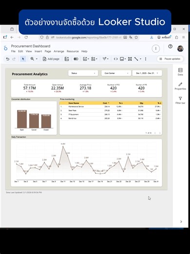The image size is (190, 254).
Task: Select the Text box tool
Action: (x=130, y=59)
